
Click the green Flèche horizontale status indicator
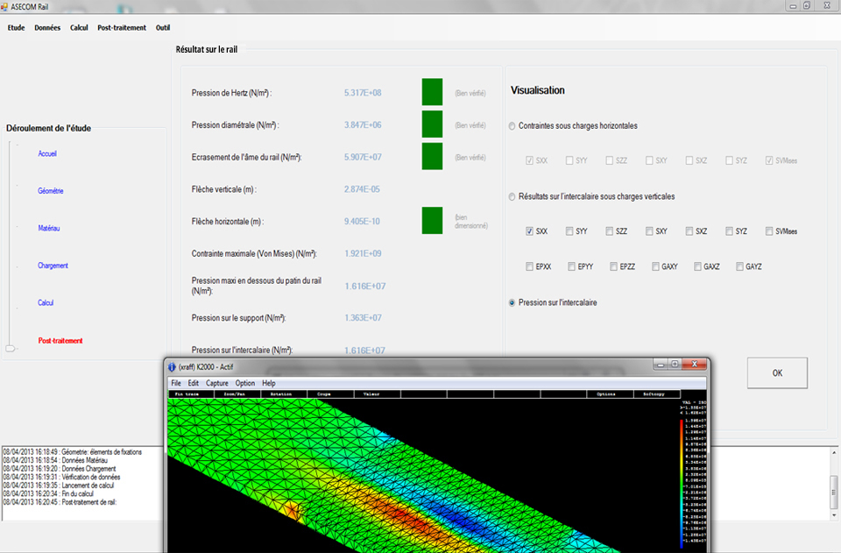coord(432,221)
